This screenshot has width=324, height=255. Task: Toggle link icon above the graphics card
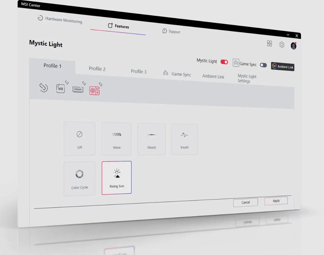click(x=101, y=84)
